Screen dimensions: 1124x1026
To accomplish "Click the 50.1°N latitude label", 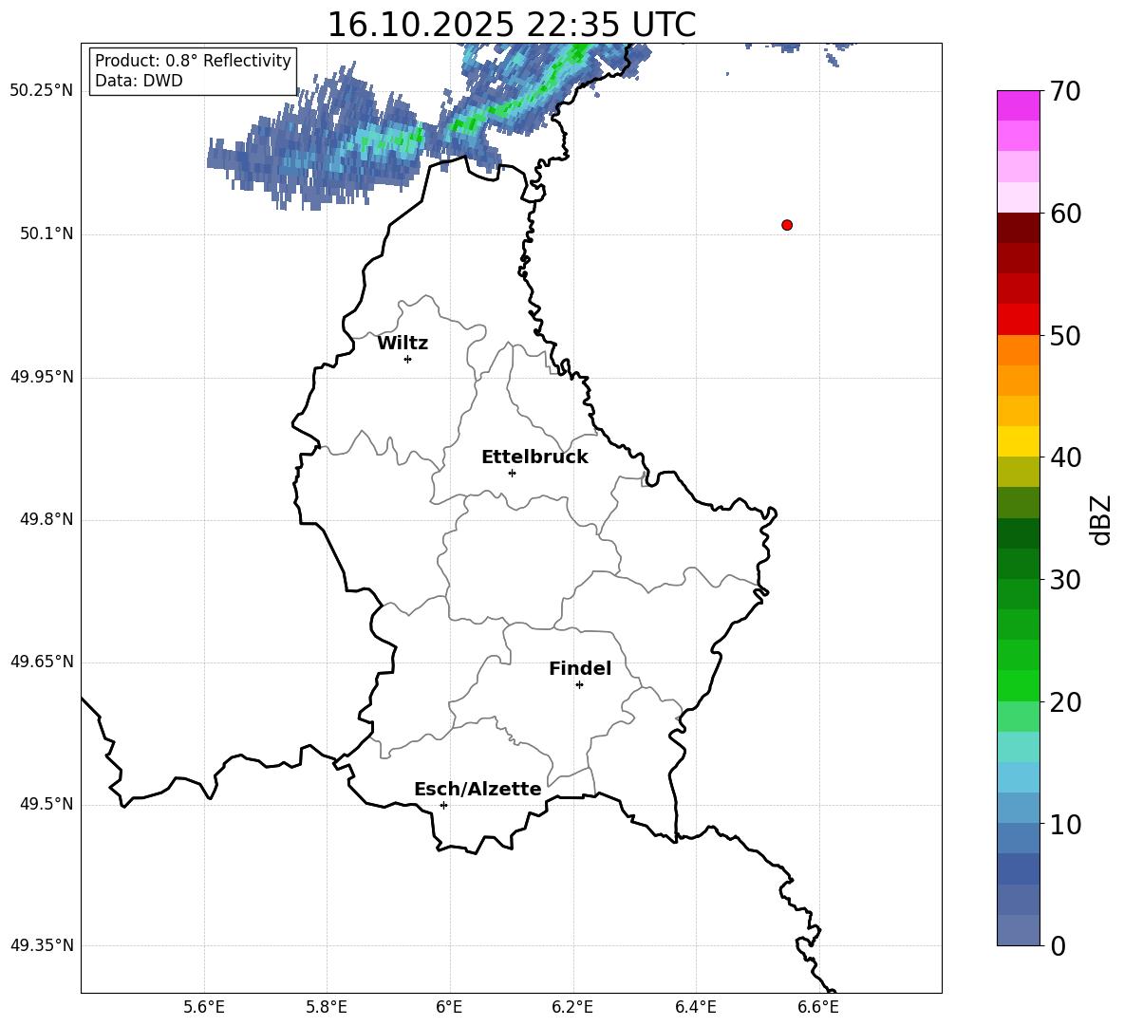I will (47, 233).
